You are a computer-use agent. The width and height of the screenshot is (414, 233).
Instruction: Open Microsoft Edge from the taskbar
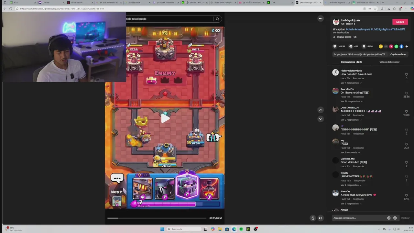234,229
